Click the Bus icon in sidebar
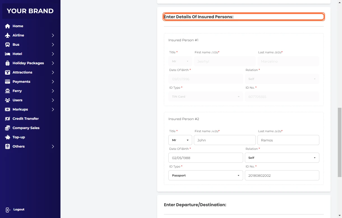Viewport: 342px width, 218px height. 8,45
